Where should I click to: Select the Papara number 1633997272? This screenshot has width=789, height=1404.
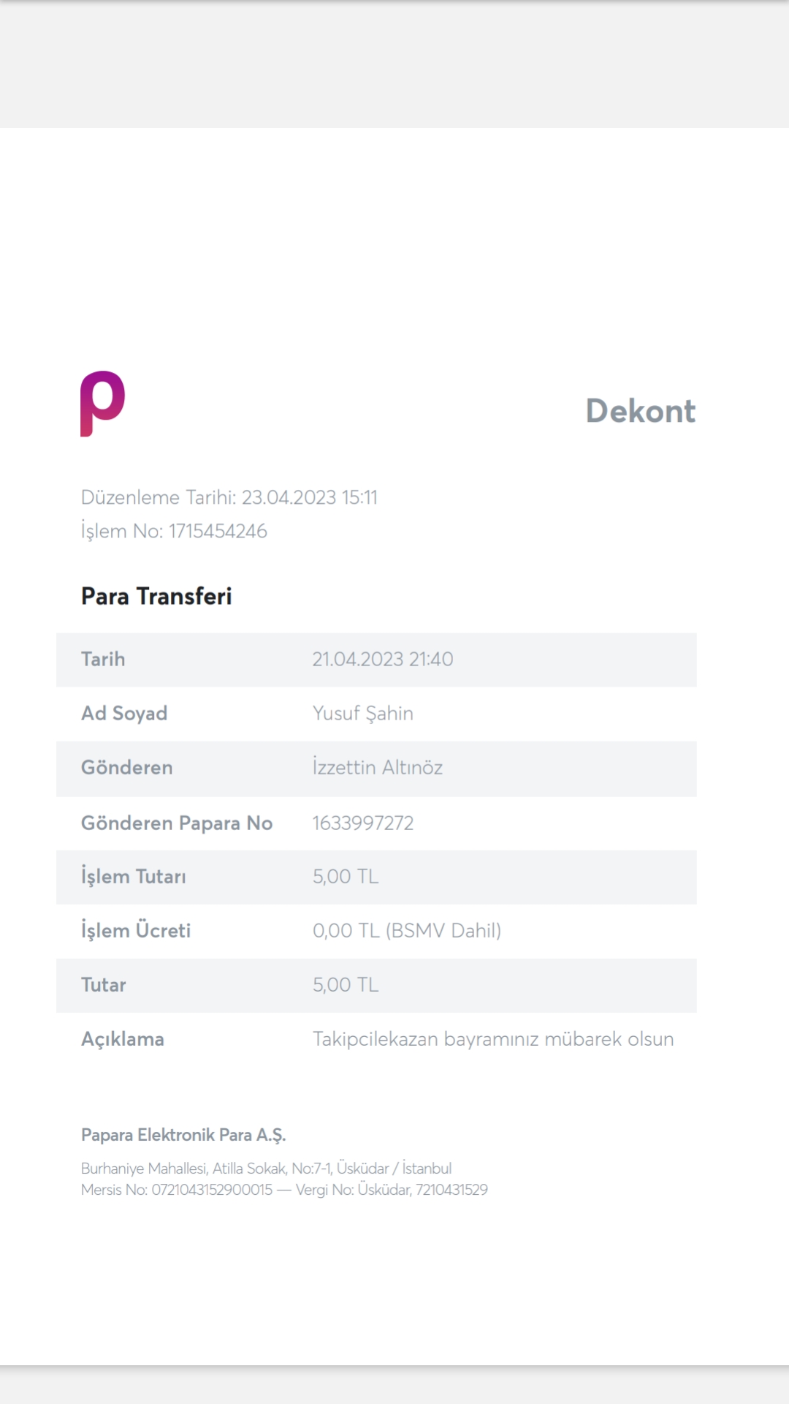point(363,823)
